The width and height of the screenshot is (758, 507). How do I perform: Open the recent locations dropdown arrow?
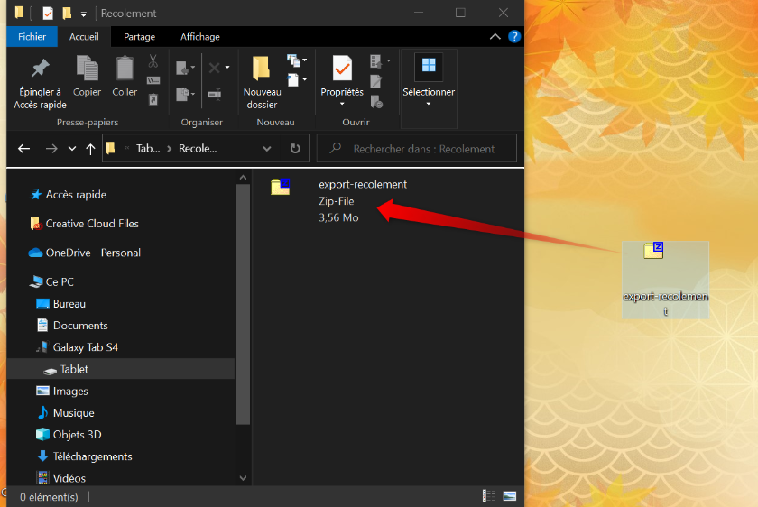click(x=71, y=149)
